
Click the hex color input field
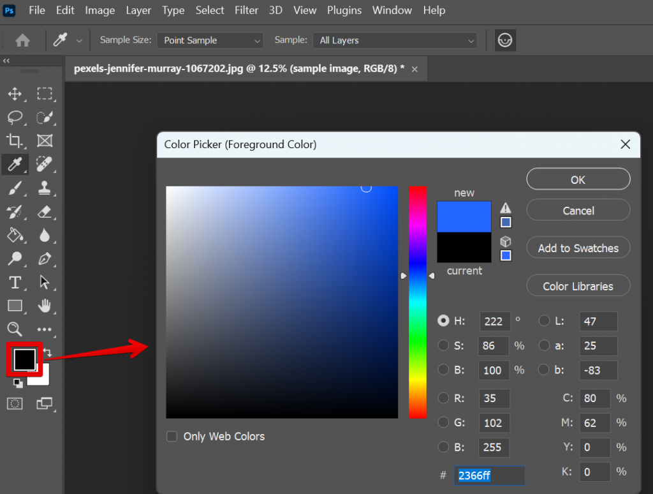pyautogui.click(x=489, y=475)
